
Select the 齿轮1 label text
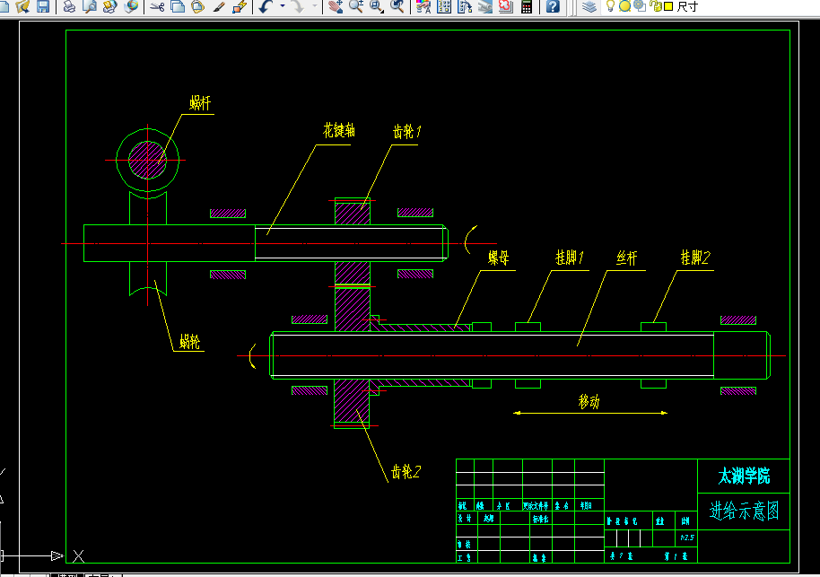[407, 131]
